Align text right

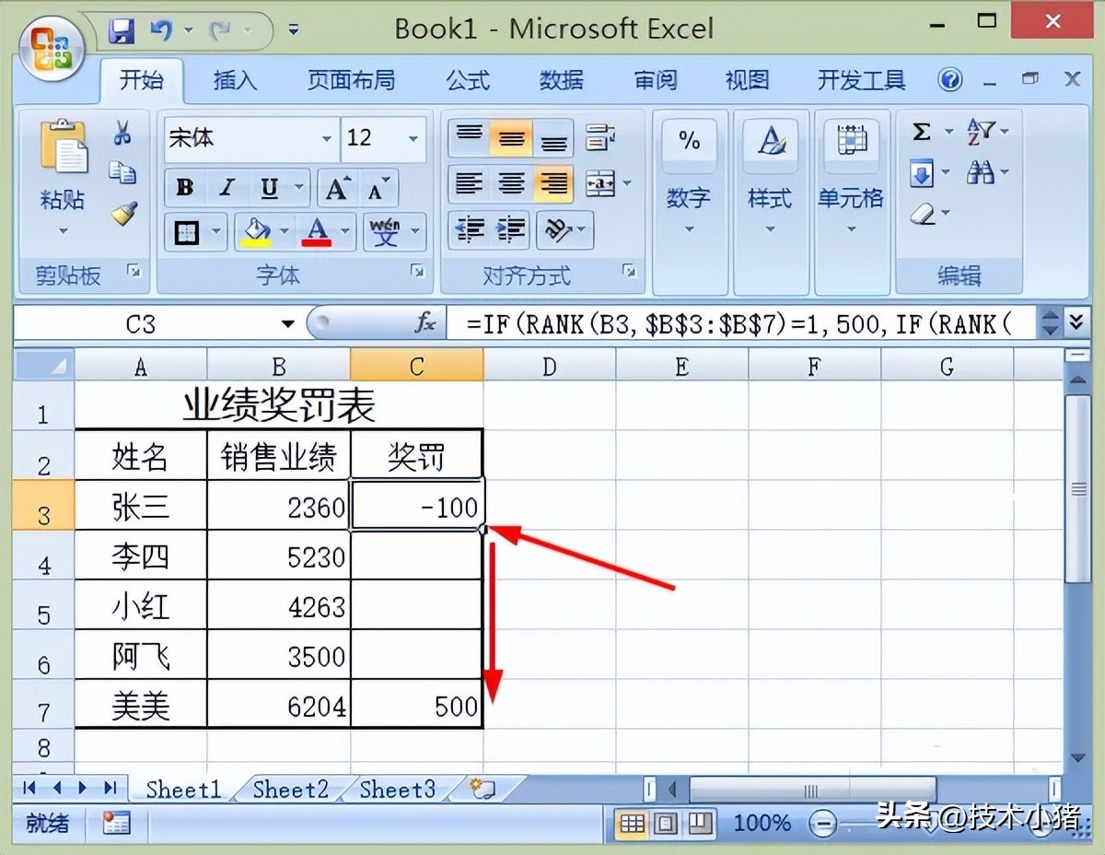552,184
